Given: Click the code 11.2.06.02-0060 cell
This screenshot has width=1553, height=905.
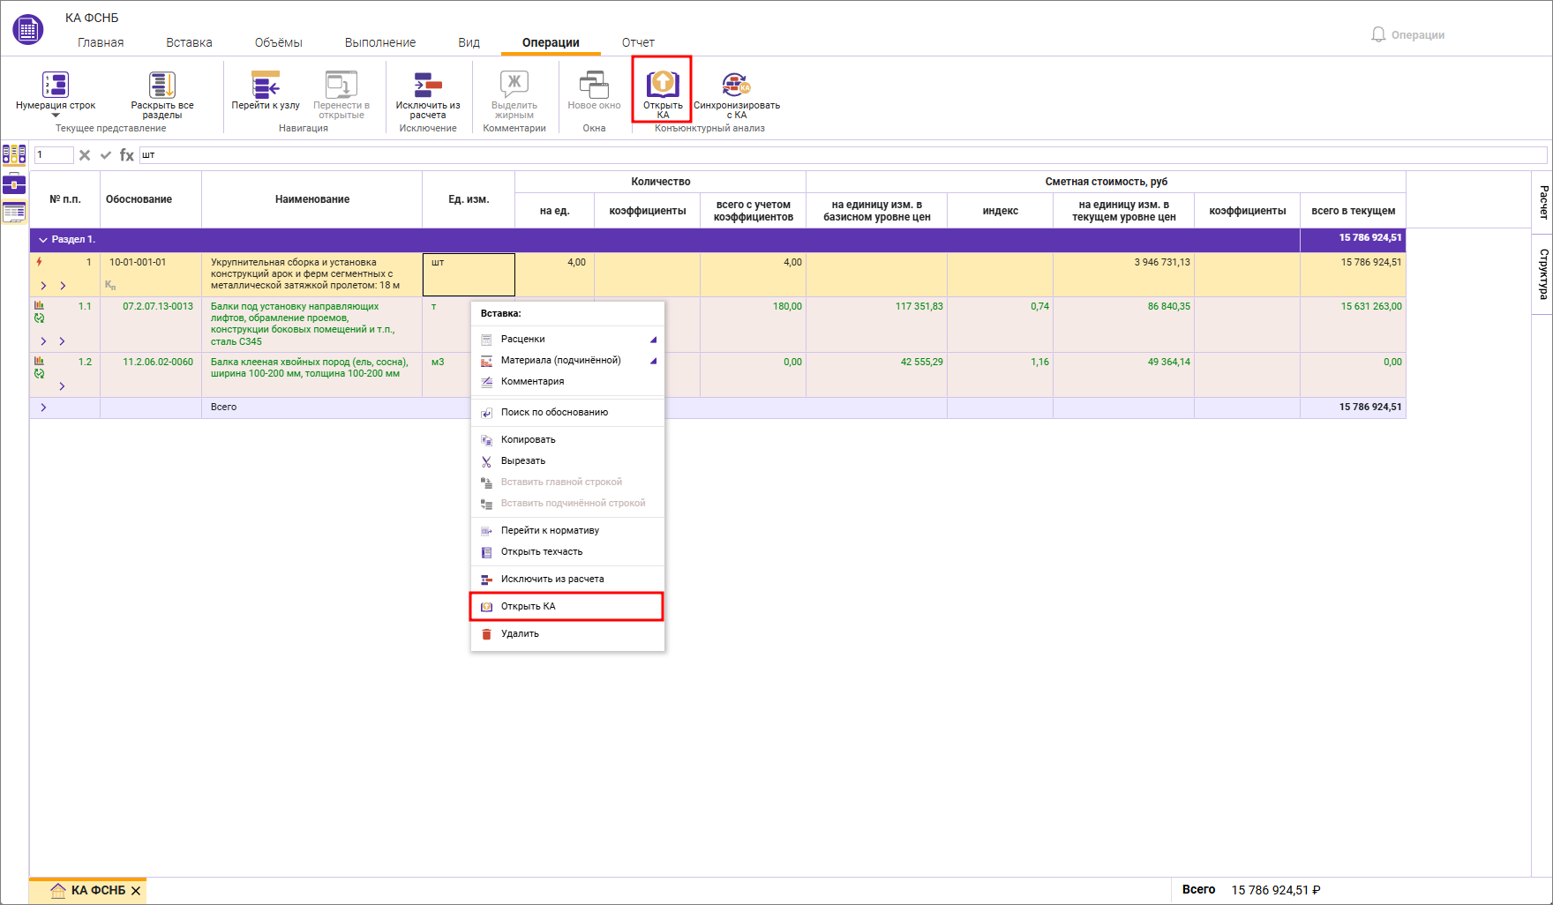Looking at the screenshot, I should click(151, 375).
